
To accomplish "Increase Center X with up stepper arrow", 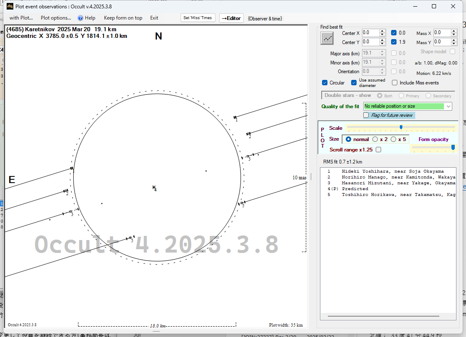I will pyautogui.click(x=382, y=31).
